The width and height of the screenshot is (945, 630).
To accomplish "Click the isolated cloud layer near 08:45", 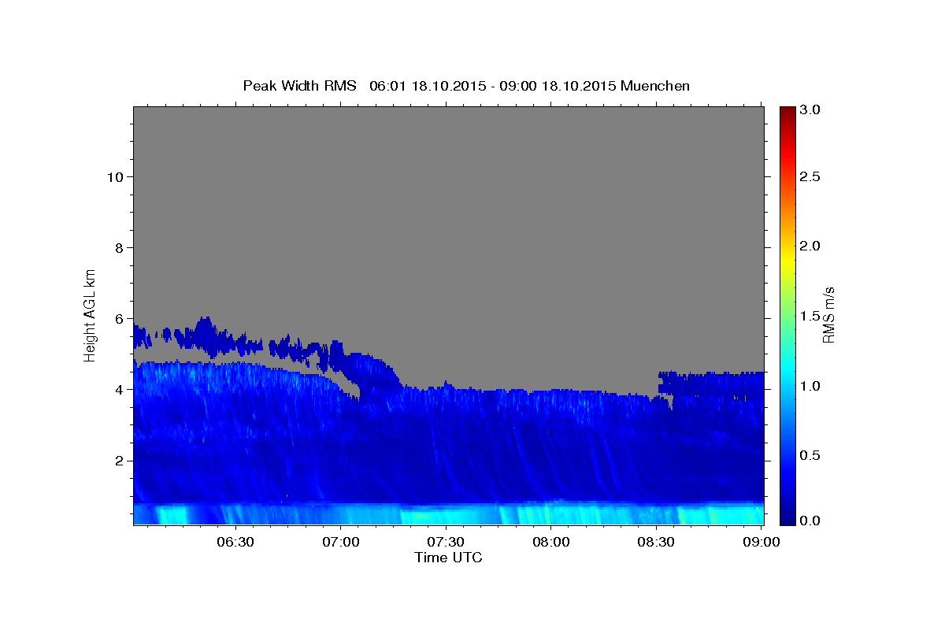I will (x=711, y=383).
